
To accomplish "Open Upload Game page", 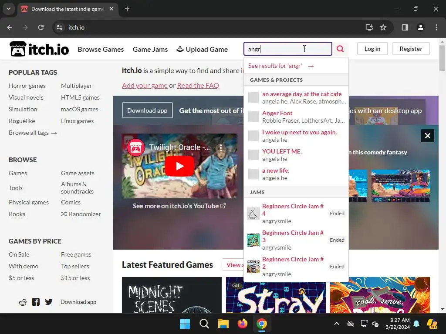I will pyautogui.click(x=202, y=50).
